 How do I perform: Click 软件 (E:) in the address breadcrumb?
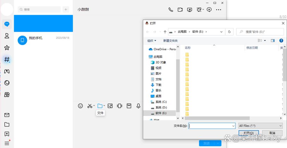pos(198,32)
